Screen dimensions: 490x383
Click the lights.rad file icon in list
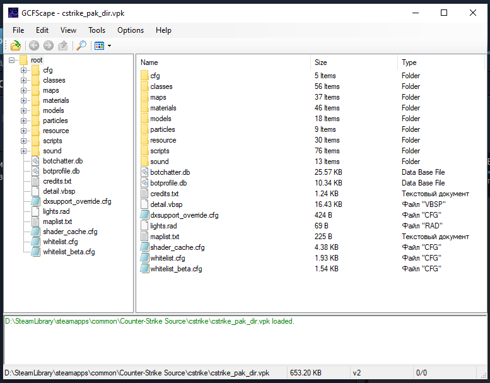pyautogui.click(x=144, y=226)
